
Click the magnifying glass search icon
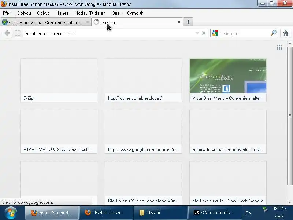point(274,33)
